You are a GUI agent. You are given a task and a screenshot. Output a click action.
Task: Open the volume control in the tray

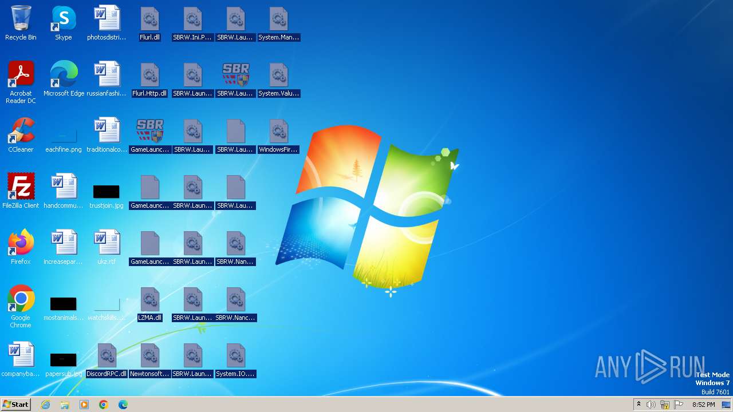click(651, 405)
